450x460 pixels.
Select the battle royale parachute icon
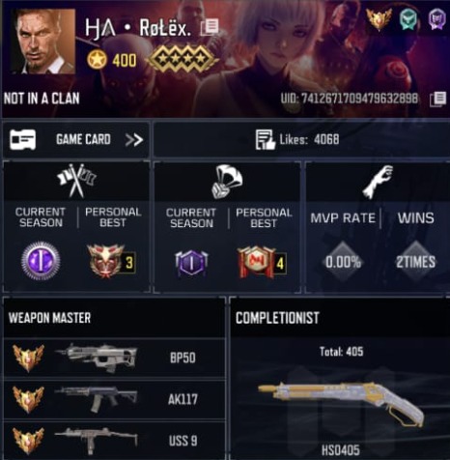tap(227, 182)
